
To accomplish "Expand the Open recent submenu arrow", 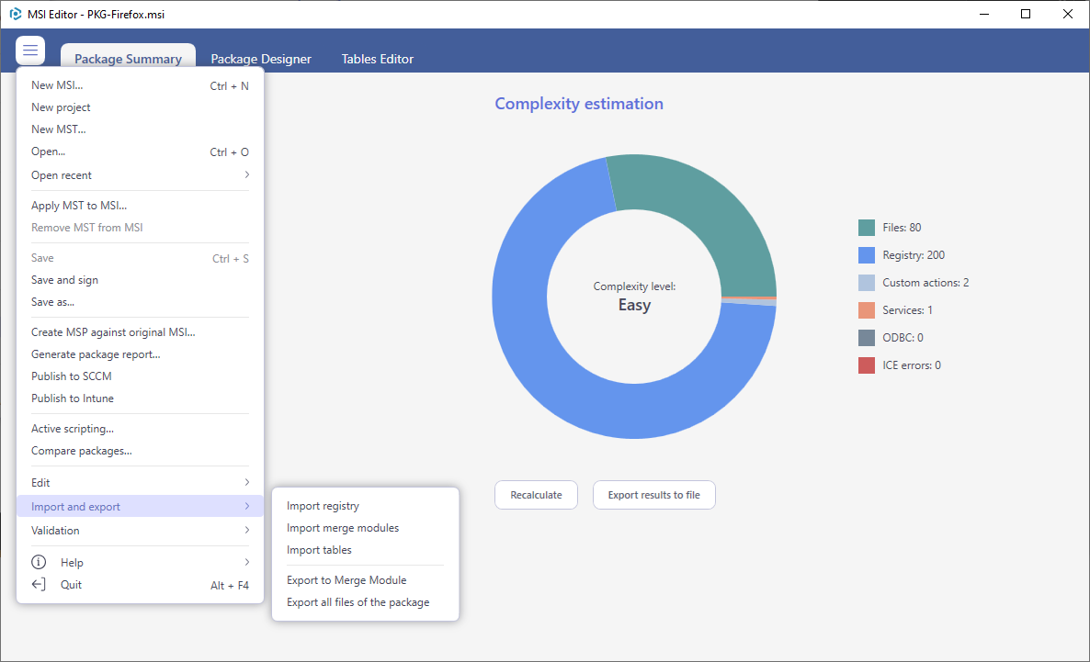I will (x=247, y=174).
